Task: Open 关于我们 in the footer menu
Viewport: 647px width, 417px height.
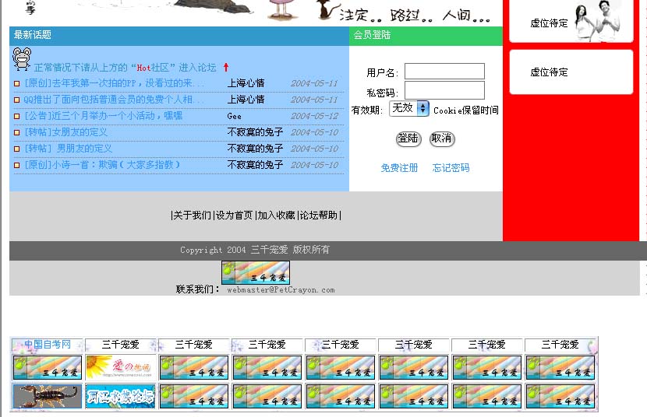Action: pyautogui.click(x=192, y=216)
